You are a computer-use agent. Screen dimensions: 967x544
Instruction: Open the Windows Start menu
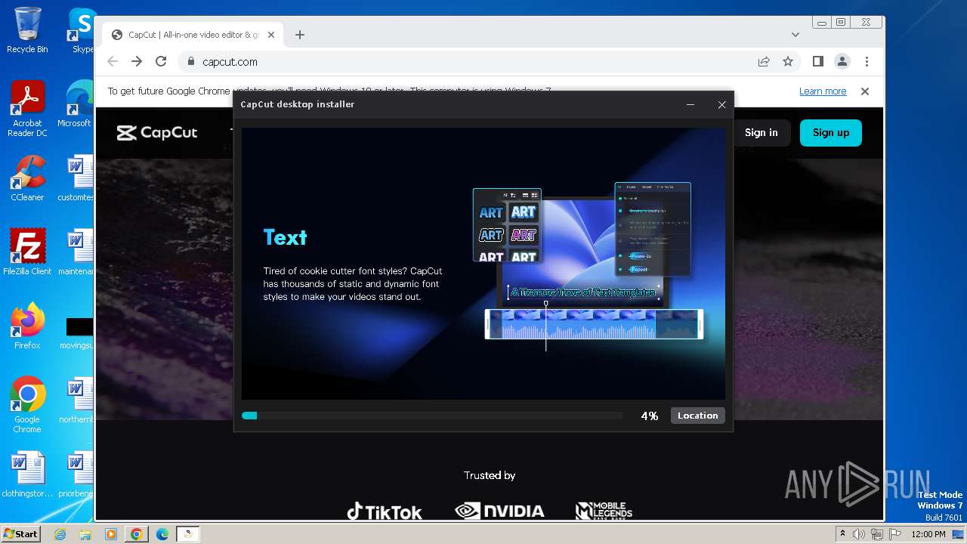(21, 533)
